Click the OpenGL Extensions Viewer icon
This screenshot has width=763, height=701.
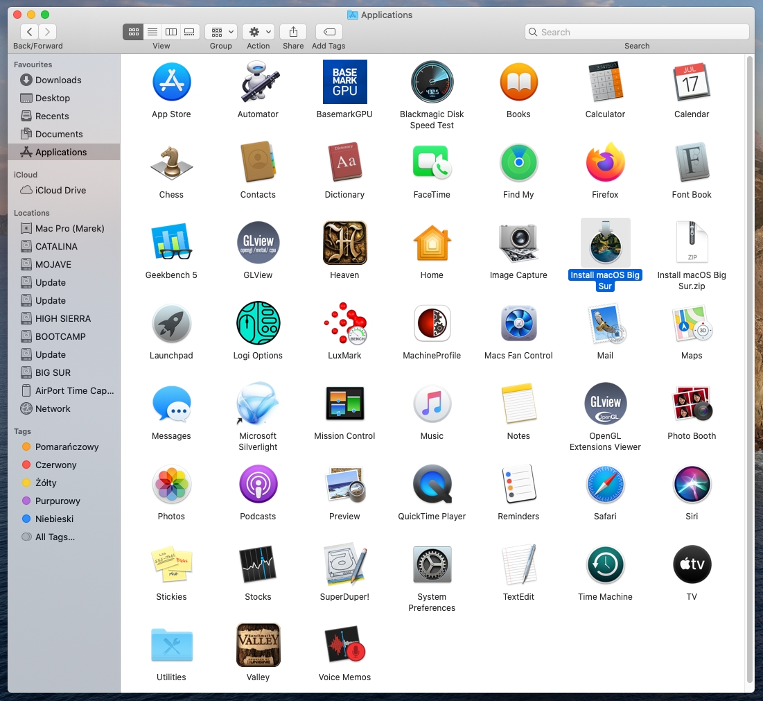click(605, 404)
